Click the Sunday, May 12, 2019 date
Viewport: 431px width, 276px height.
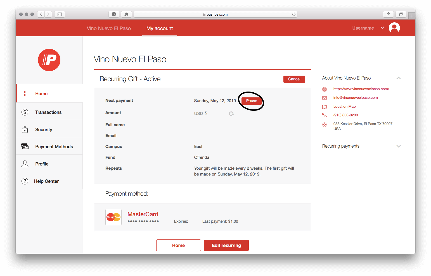(215, 101)
